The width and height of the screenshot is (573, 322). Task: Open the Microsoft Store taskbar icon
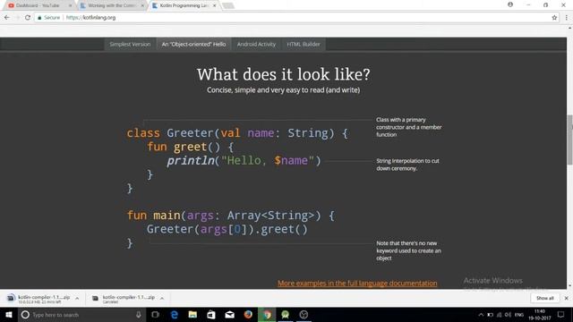pyautogui.click(x=211, y=315)
